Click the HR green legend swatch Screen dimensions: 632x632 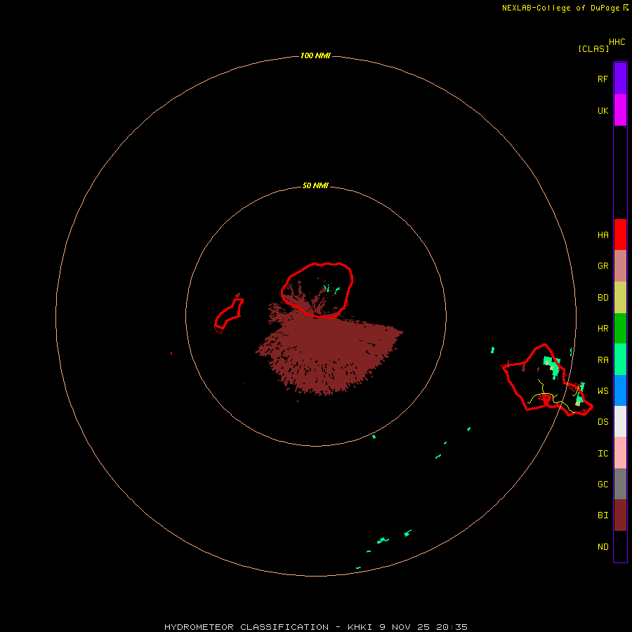(x=620, y=329)
